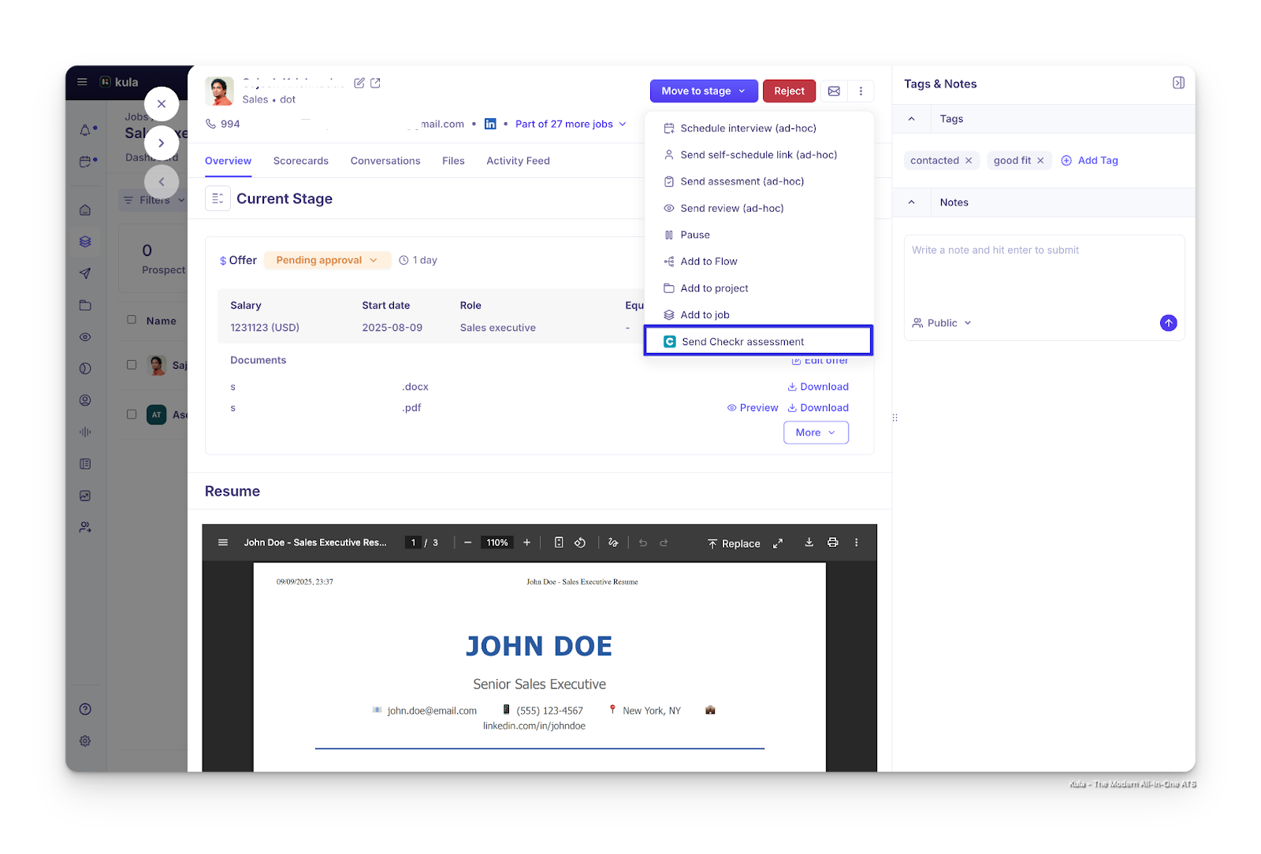Expand resume viewer to fullscreen
The width and height of the screenshot is (1261, 854).
click(778, 544)
